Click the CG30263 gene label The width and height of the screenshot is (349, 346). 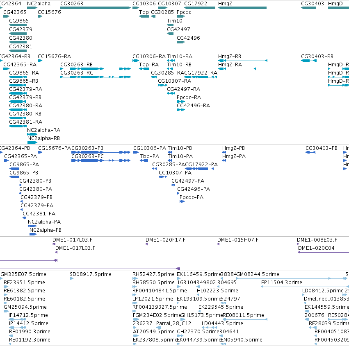pos(72,4)
